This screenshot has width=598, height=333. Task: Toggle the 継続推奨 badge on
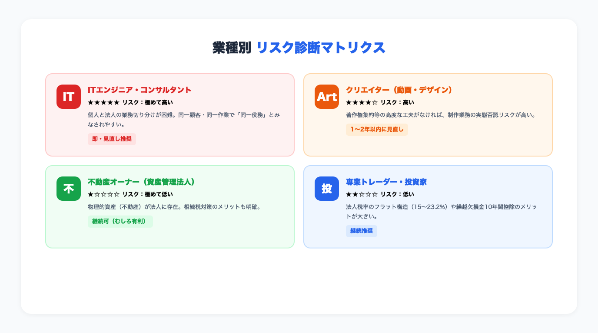362,231
